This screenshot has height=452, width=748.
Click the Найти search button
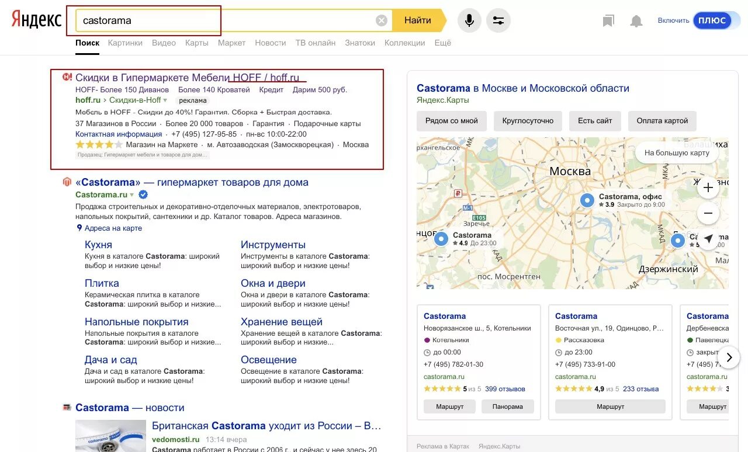[x=418, y=20]
